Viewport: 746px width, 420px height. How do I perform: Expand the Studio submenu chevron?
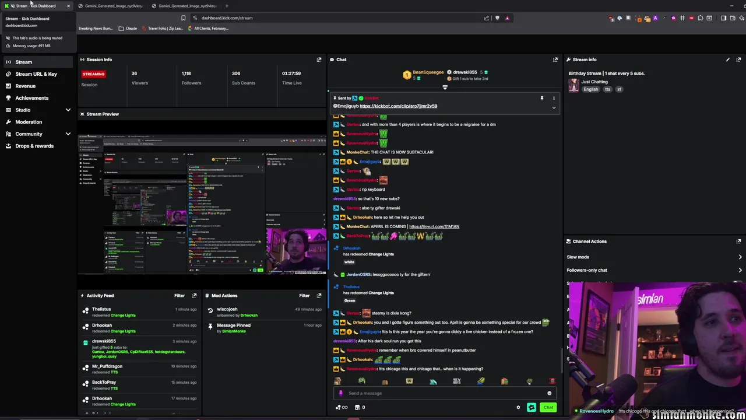68,110
